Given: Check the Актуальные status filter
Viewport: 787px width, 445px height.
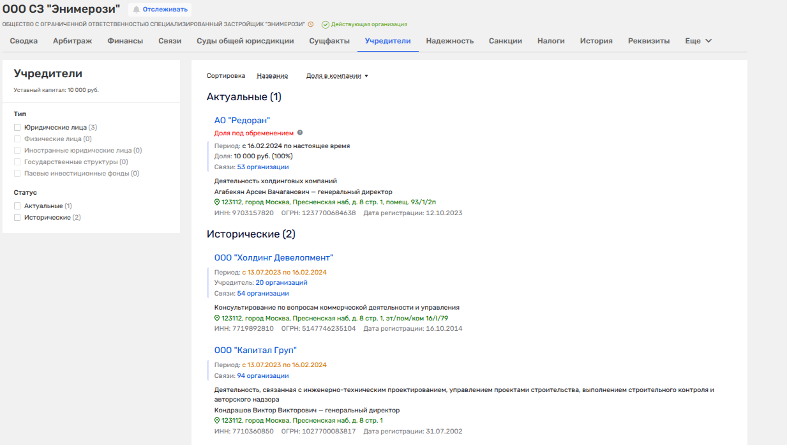Looking at the screenshot, I should [18, 206].
